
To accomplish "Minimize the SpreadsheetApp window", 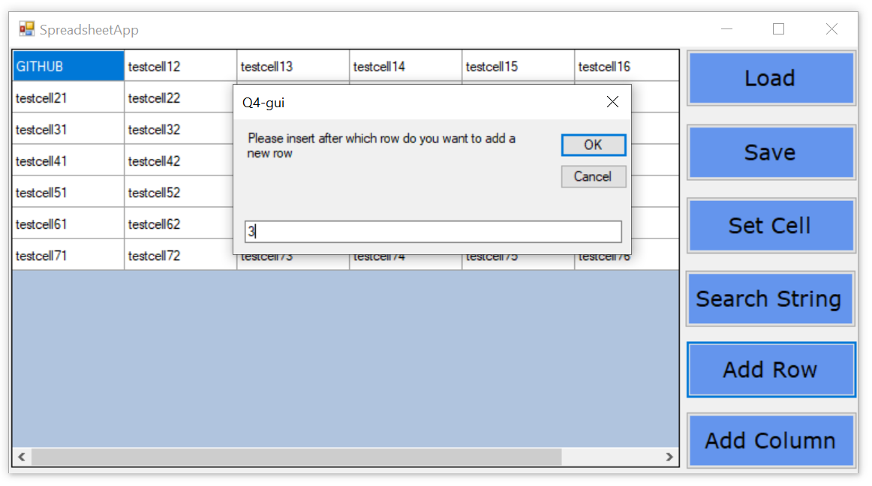I will (x=727, y=29).
